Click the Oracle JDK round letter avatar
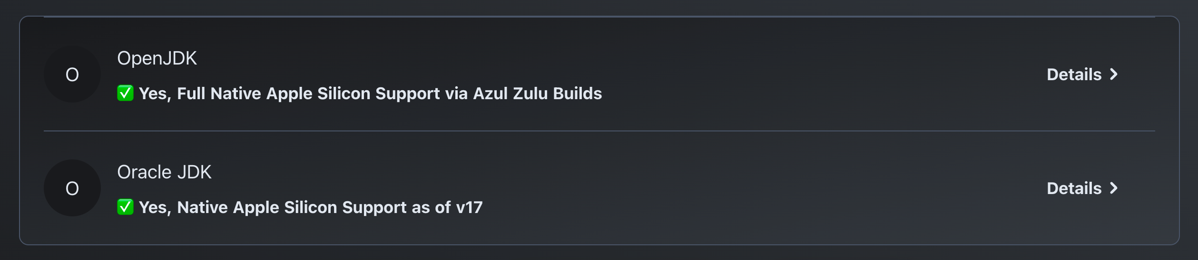Screen dimensions: 1198x260 coord(72,188)
